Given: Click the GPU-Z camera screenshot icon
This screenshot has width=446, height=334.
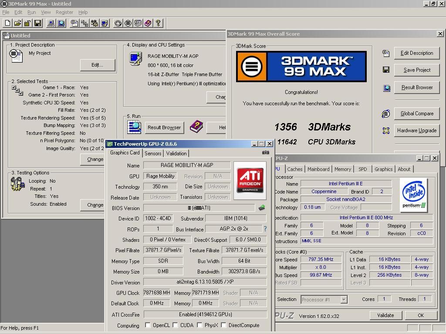Looking at the screenshot, I should pos(265,153).
